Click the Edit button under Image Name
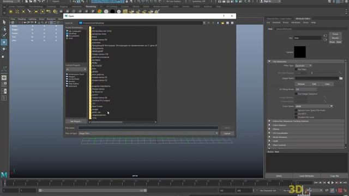 (x=314, y=84)
